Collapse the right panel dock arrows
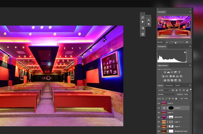This screenshot has width=203, height=134. 190,9
